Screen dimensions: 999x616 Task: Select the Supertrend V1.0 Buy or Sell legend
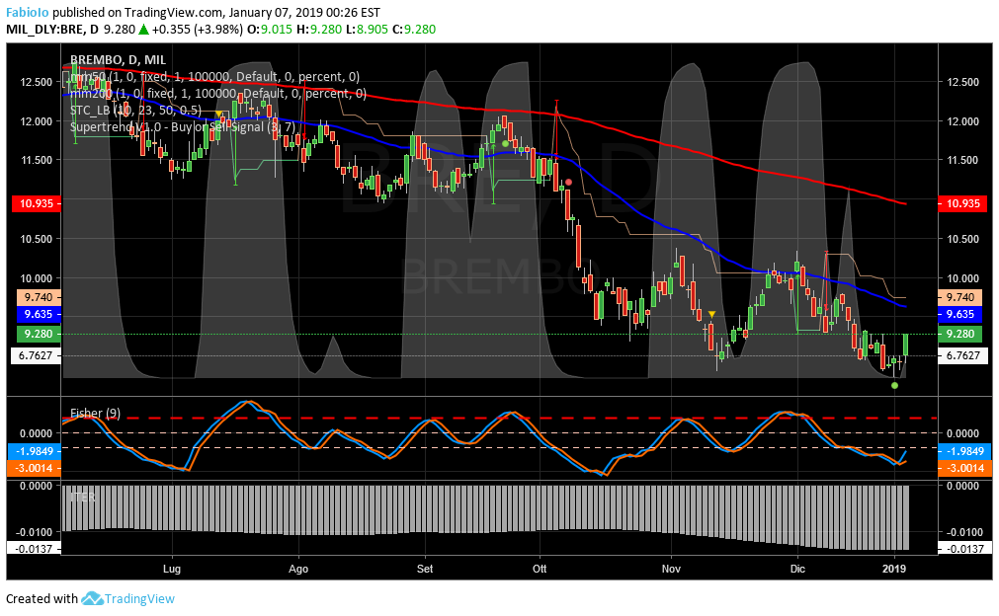click(182, 126)
